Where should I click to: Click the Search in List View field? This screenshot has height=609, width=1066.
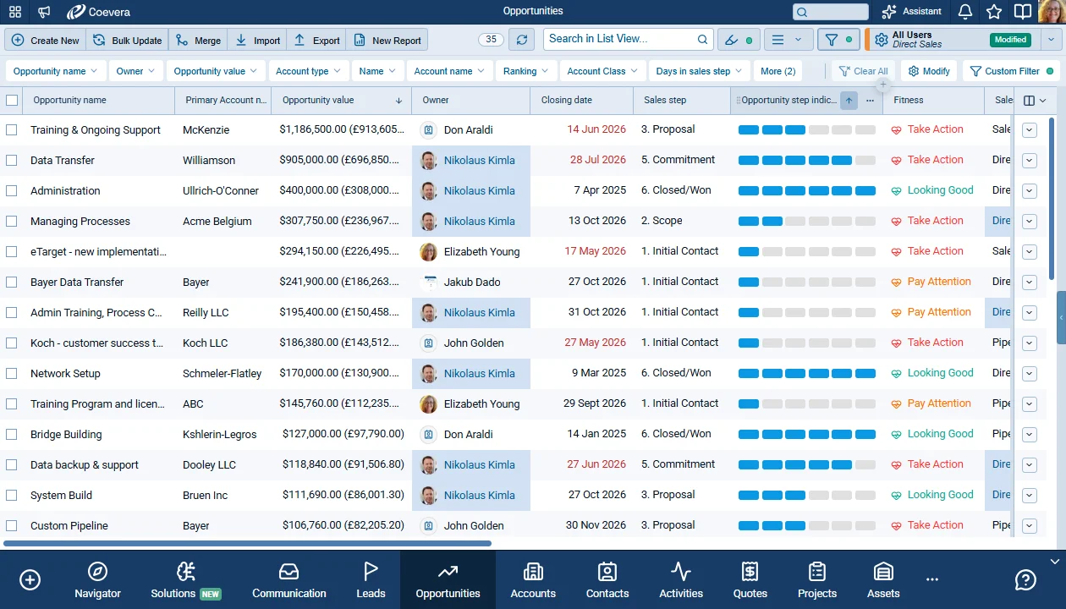point(627,39)
